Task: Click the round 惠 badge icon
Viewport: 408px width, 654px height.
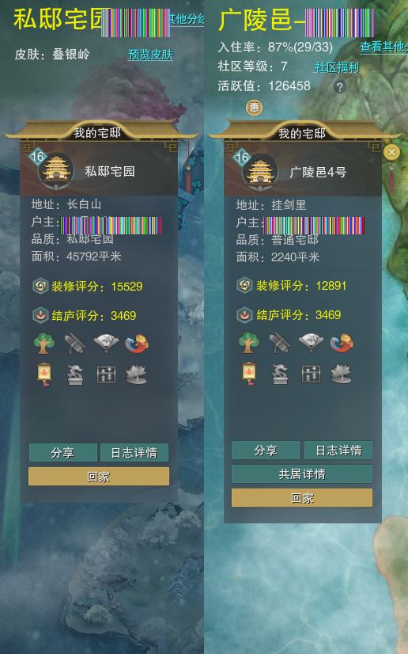Action: [254, 108]
